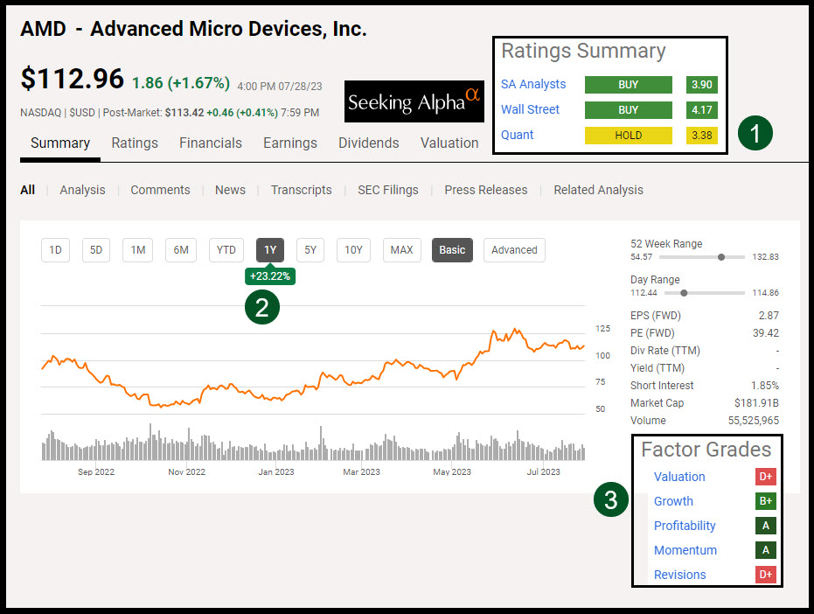
Task: Click the Profitability A grade badge
Action: 766,526
